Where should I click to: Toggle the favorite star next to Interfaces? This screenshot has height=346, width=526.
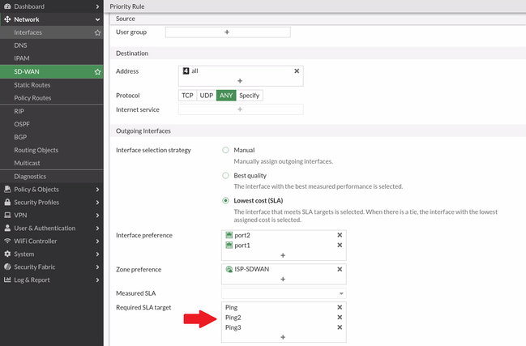[97, 32]
